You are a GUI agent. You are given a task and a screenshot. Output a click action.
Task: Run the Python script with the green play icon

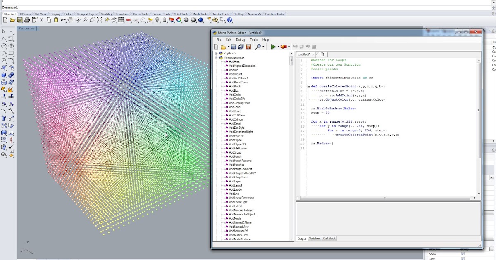274,46
